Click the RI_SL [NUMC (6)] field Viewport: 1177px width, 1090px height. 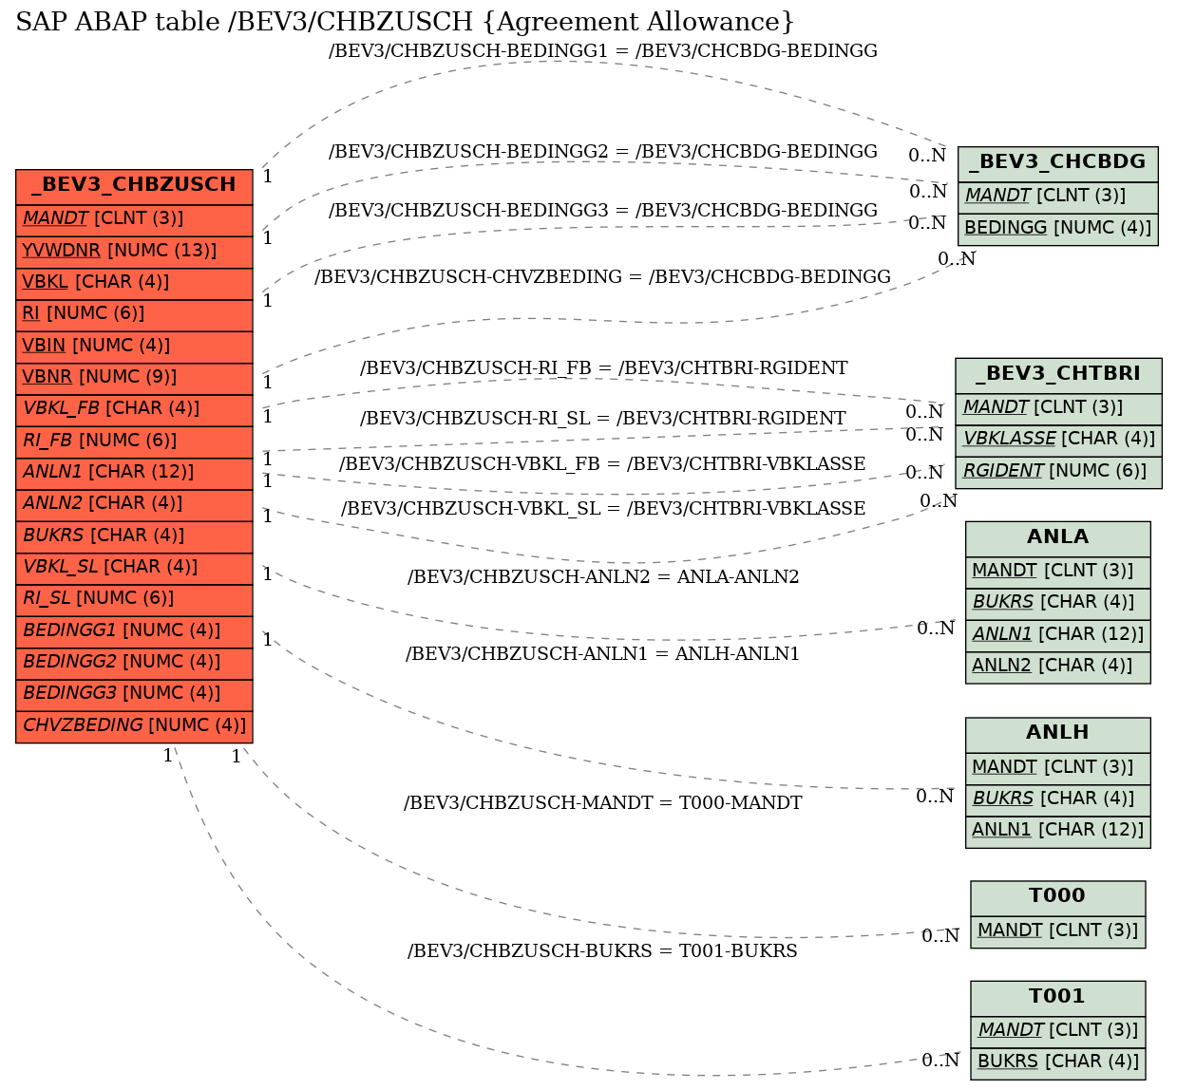(134, 599)
